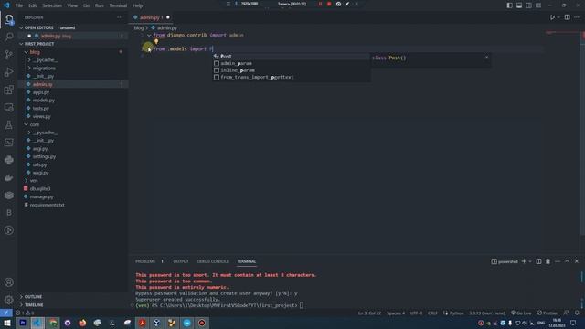The image size is (585, 329).
Task: Switch to the DEBUG CONSOLE tab
Action: [213, 261]
